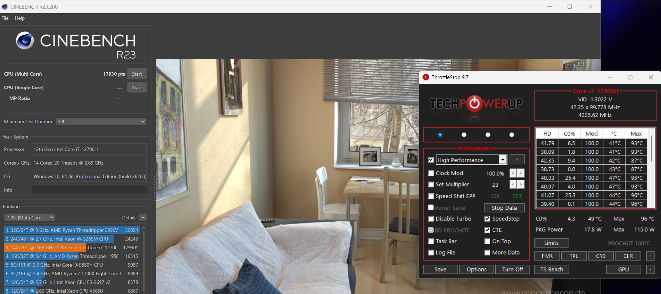Enable the Set Multiplier checkbox
661x294 pixels.
point(431,185)
